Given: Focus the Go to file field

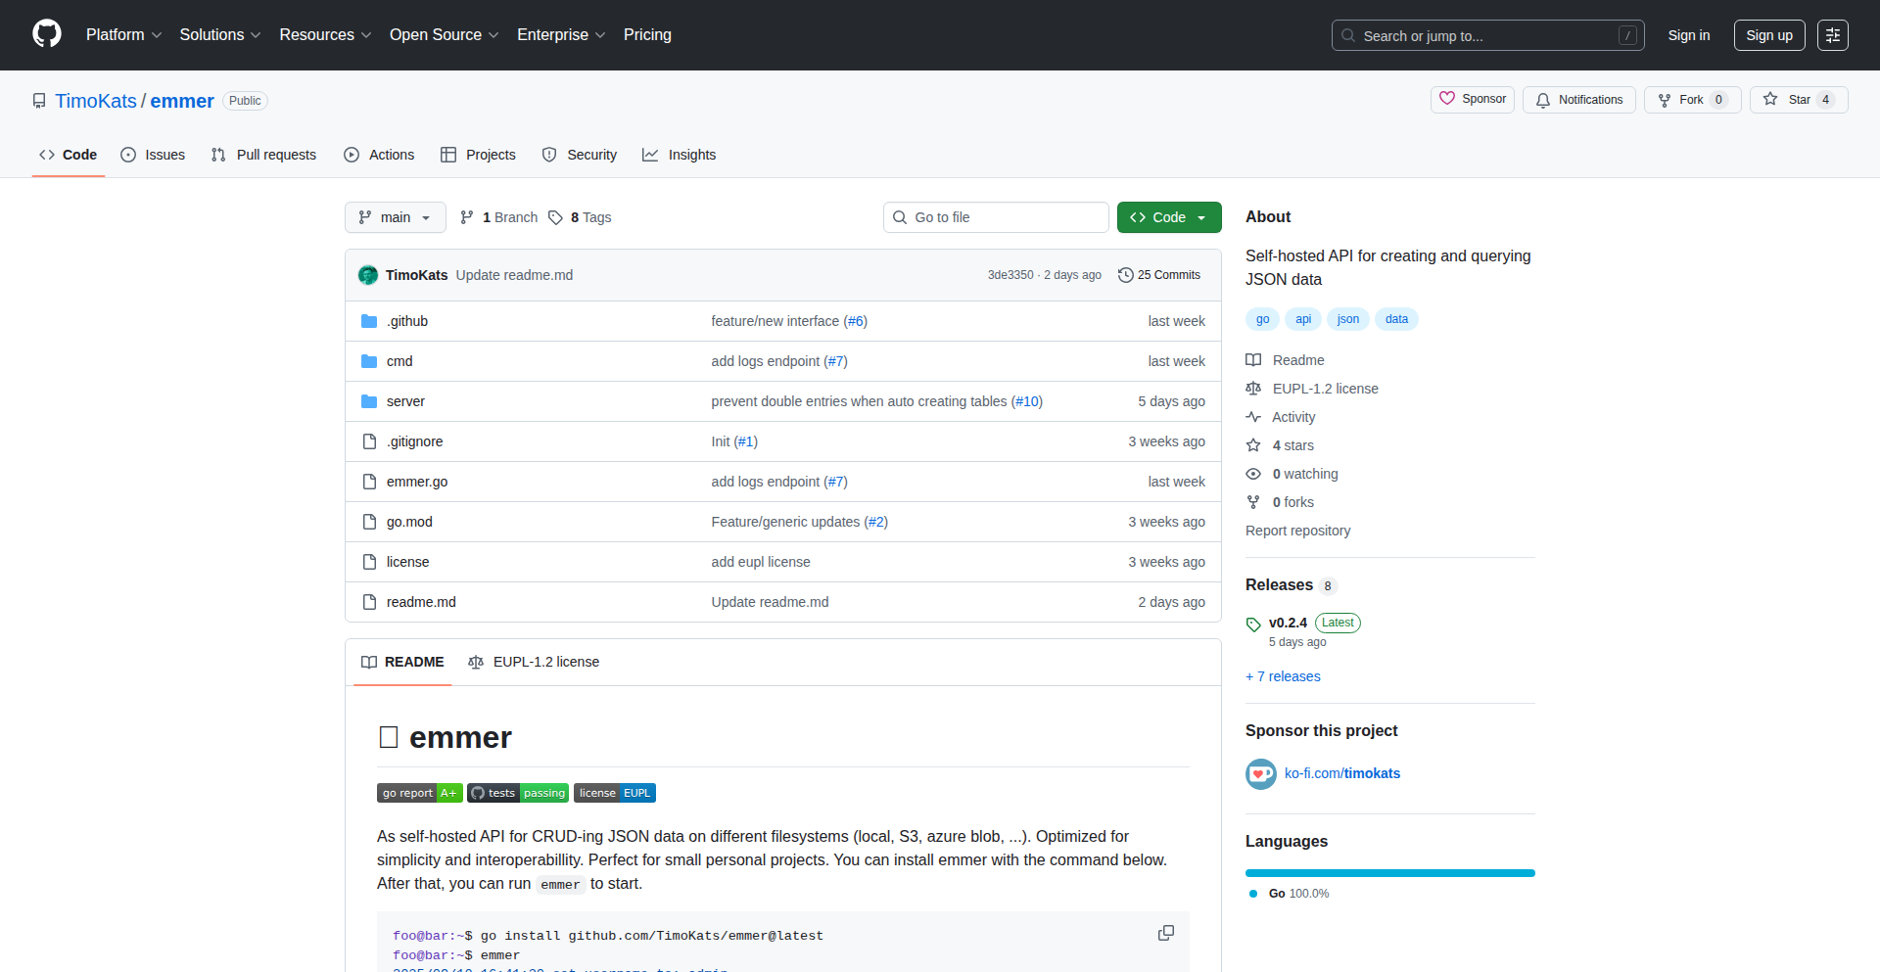Looking at the screenshot, I should 996,217.
